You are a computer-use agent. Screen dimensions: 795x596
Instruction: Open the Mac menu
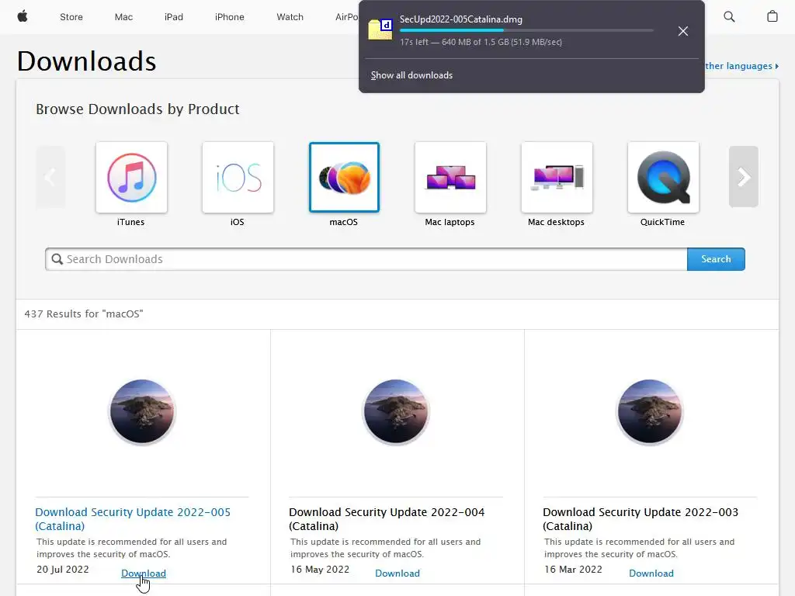[123, 17]
